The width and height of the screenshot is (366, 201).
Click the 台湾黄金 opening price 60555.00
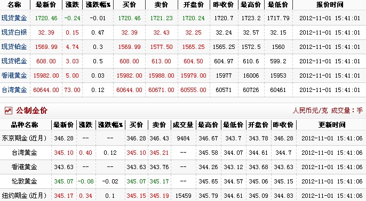click(x=193, y=90)
